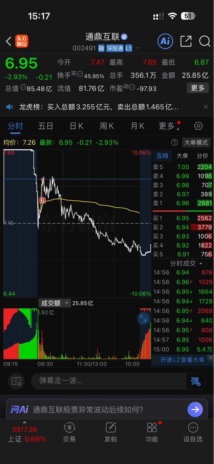This screenshot has width=214, height=464.
Task: Expand the 上证 index bar arrow
Action: [x=24, y=422]
